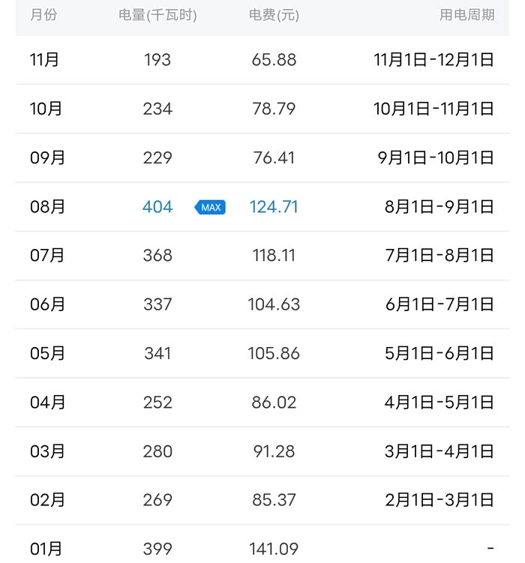
Task: Click the 341 kWh value for May
Action: pos(157,353)
